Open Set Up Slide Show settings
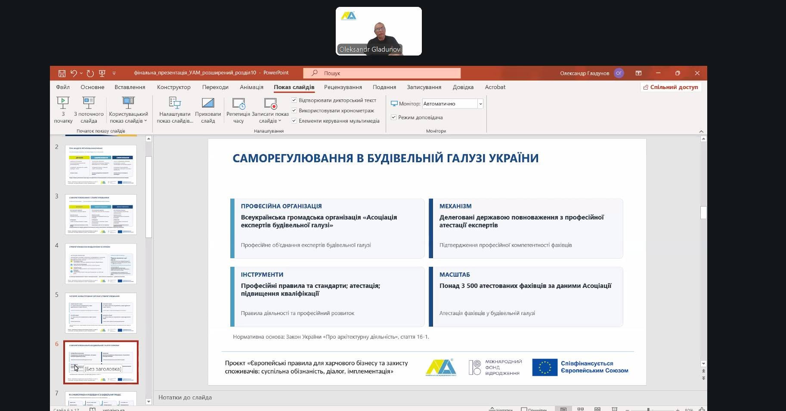786x411 pixels. (175, 110)
